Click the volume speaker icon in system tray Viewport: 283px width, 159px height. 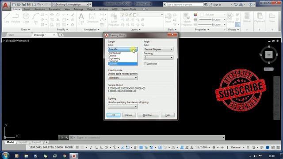[x=255, y=156]
